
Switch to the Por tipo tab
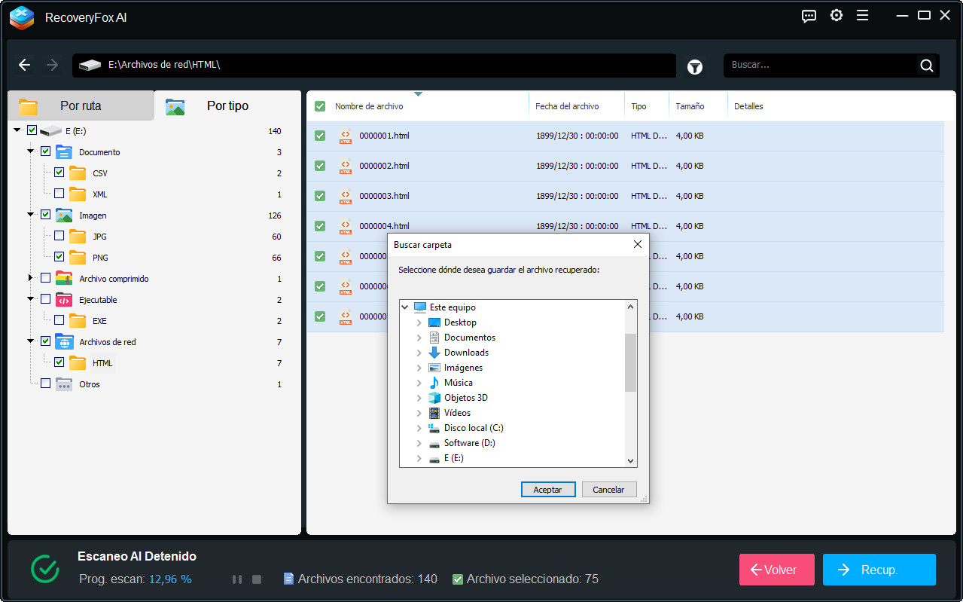tap(227, 106)
